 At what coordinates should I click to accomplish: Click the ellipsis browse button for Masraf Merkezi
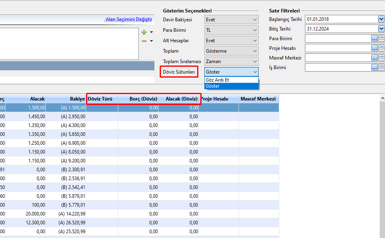[x=374, y=58]
